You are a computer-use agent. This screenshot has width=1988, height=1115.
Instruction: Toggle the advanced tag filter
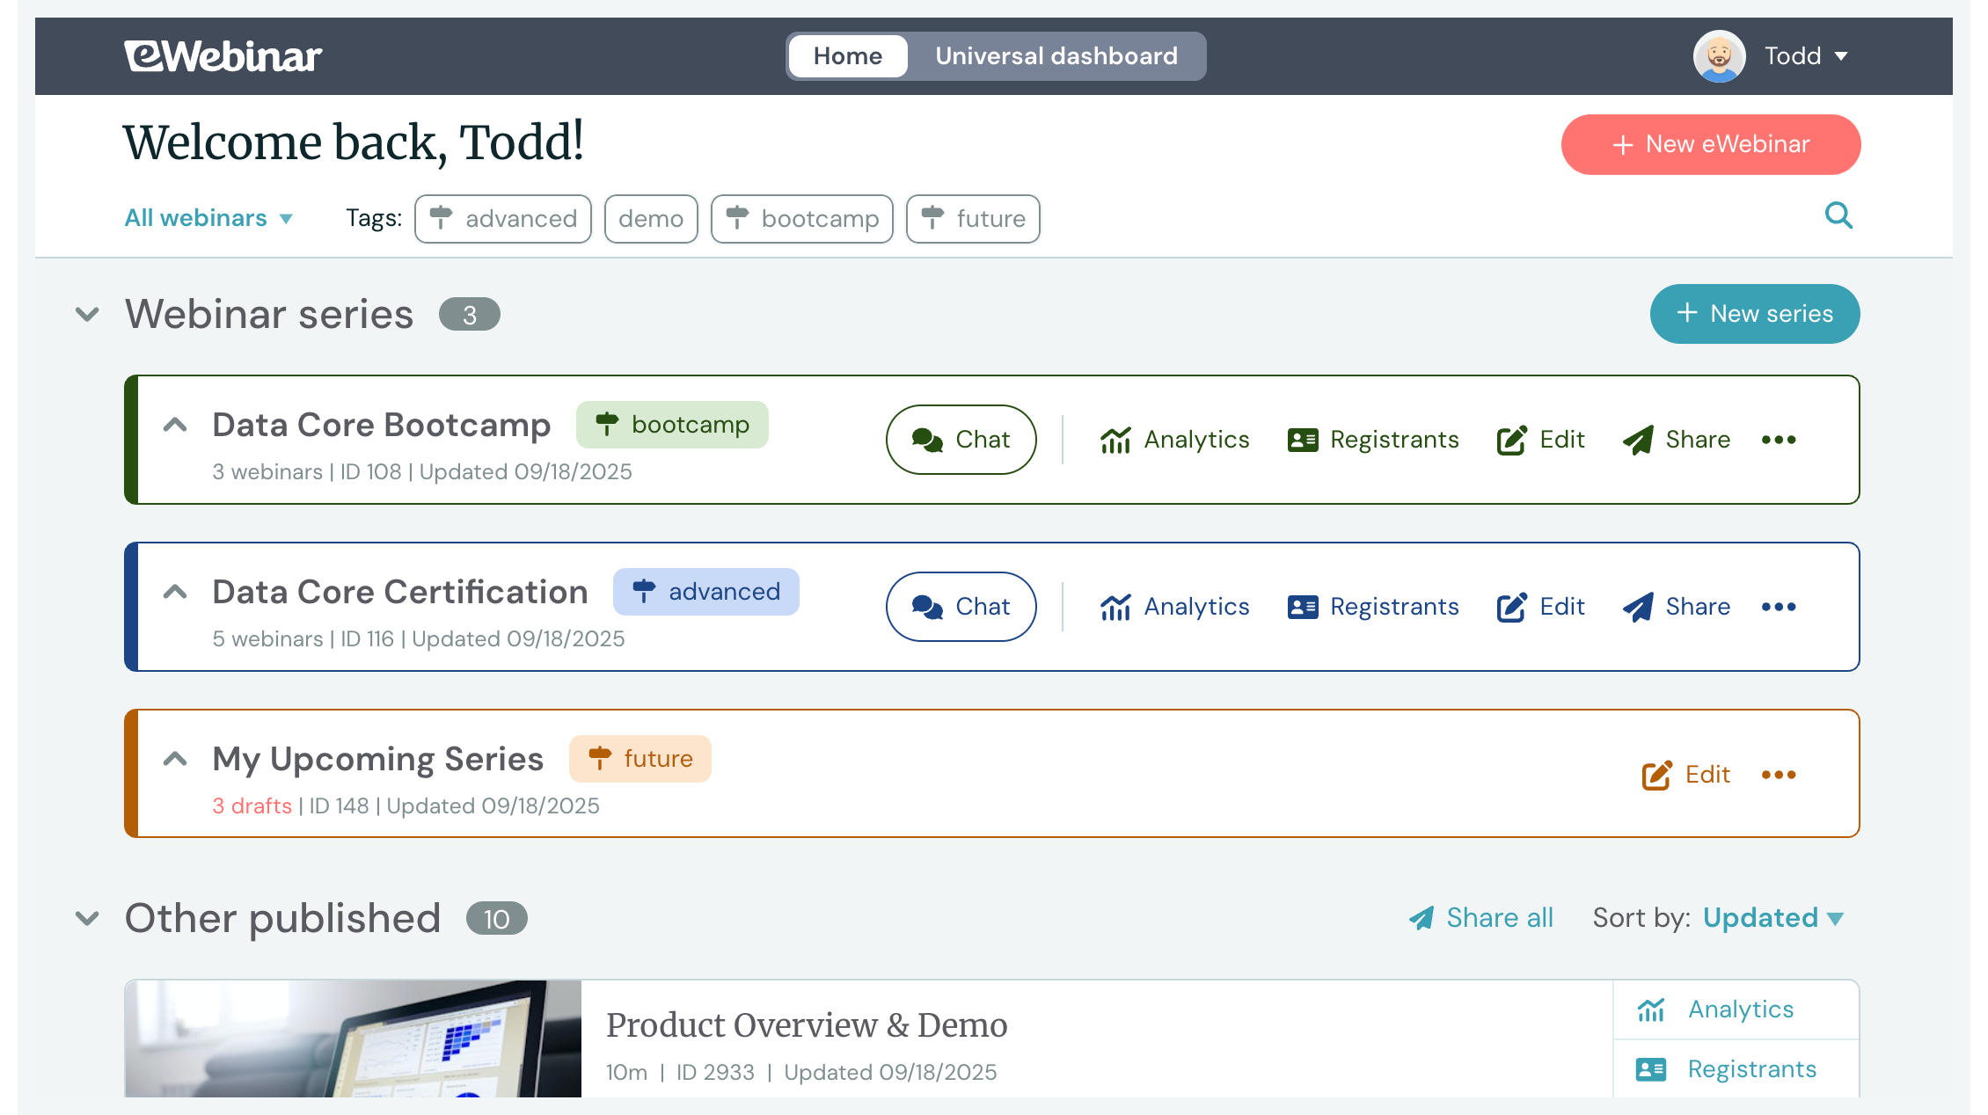(x=503, y=219)
